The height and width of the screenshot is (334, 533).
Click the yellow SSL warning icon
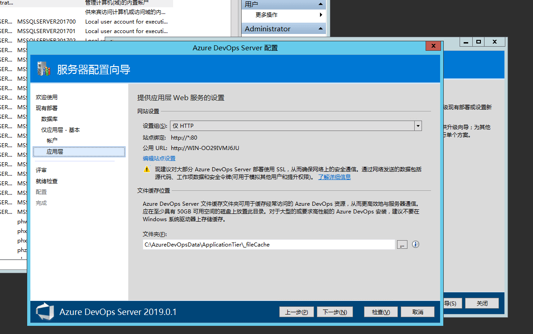click(146, 169)
